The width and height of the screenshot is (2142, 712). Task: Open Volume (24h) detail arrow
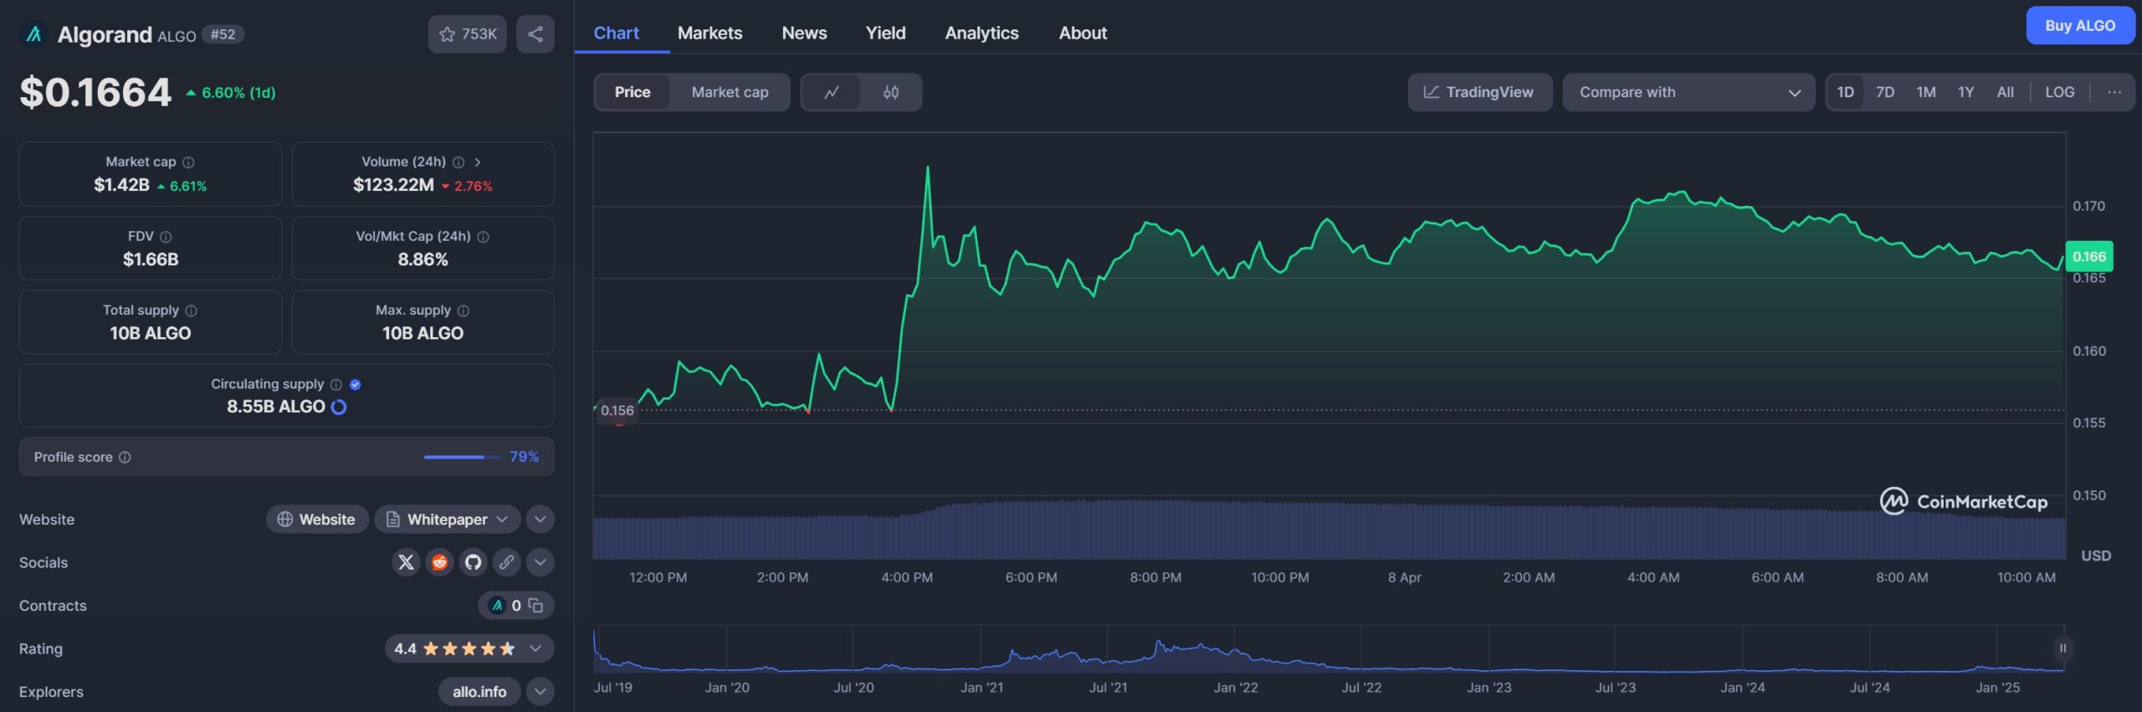click(478, 162)
